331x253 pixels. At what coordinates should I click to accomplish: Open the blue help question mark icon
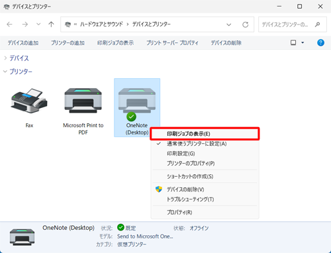tap(320, 42)
